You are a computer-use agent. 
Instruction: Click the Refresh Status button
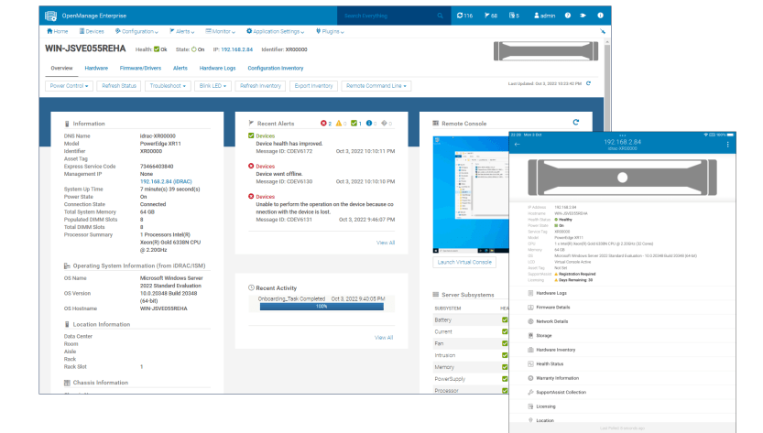[x=119, y=86]
